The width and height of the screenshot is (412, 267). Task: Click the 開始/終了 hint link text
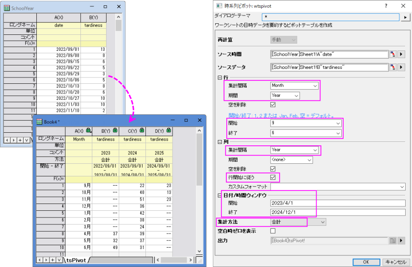point(281,115)
